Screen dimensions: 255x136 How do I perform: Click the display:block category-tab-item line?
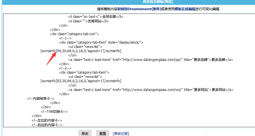click(101, 42)
